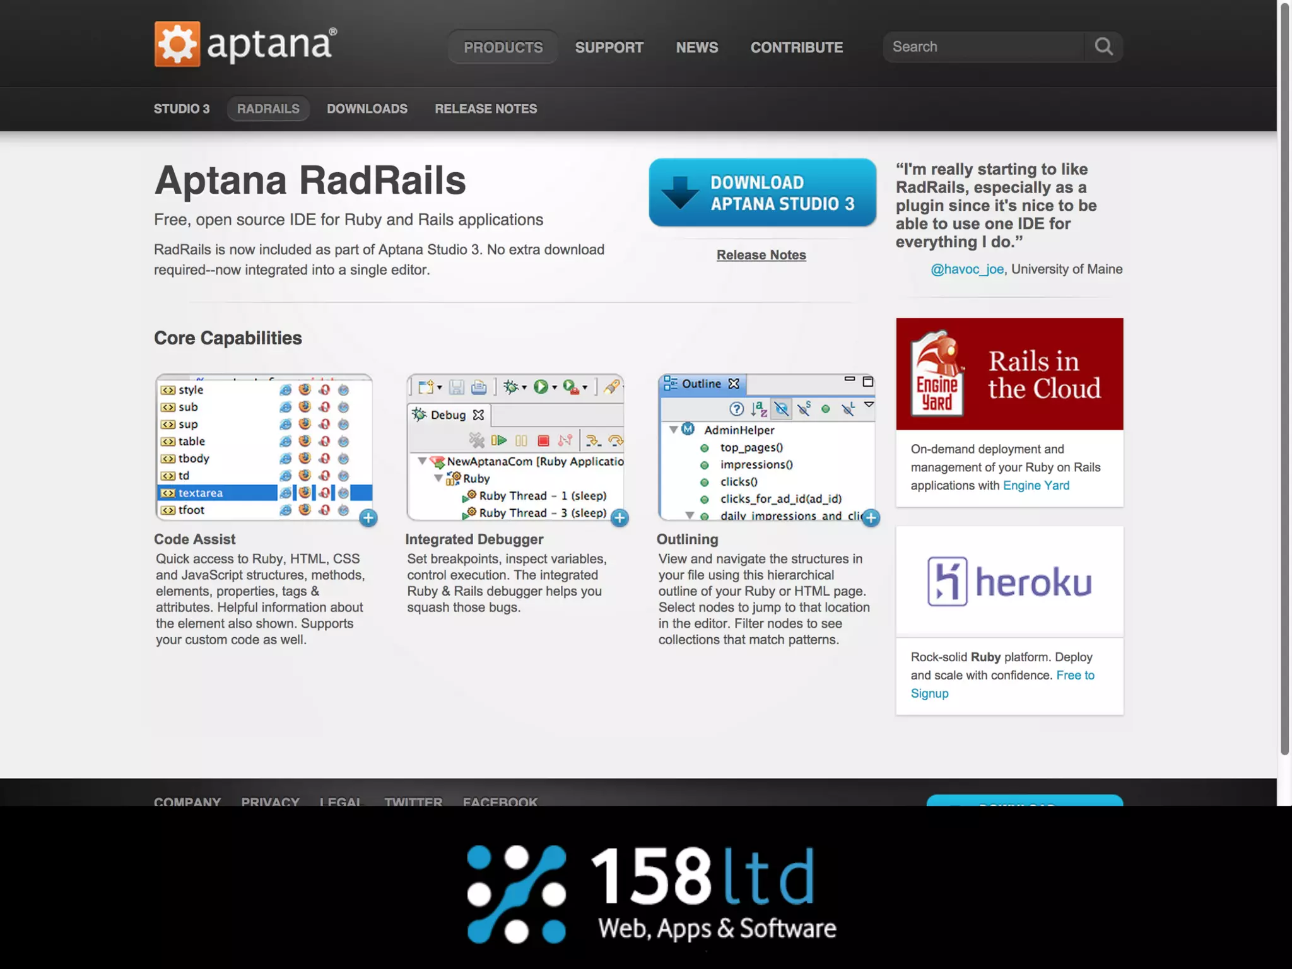This screenshot has width=1292, height=969.
Task: Collapse the NewAptanaCom tree node
Action: click(422, 461)
